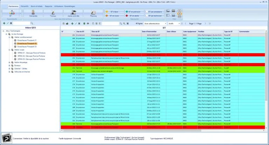
Task: Add a node with tree panel plus icon
Action: pyautogui.click(x=4, y=23)
